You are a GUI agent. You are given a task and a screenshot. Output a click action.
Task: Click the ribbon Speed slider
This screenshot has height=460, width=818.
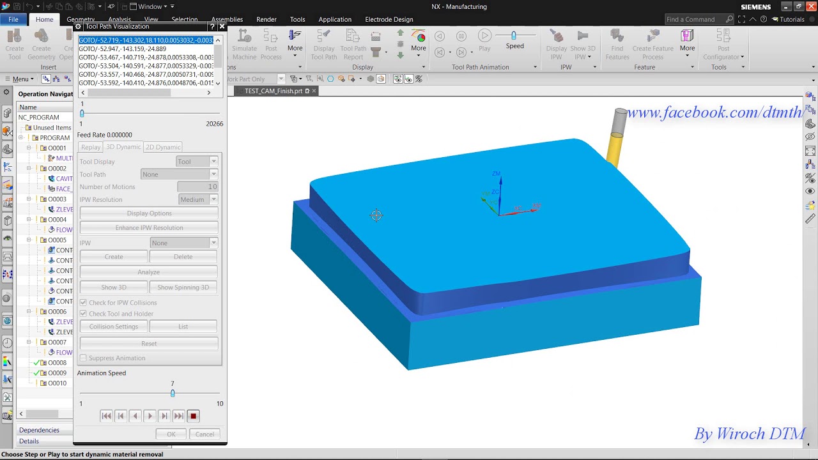pyautogui.click(x=514, y=36)
